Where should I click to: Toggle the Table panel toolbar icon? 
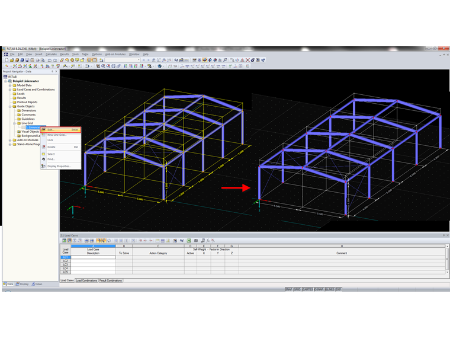(x=94, y=60)
